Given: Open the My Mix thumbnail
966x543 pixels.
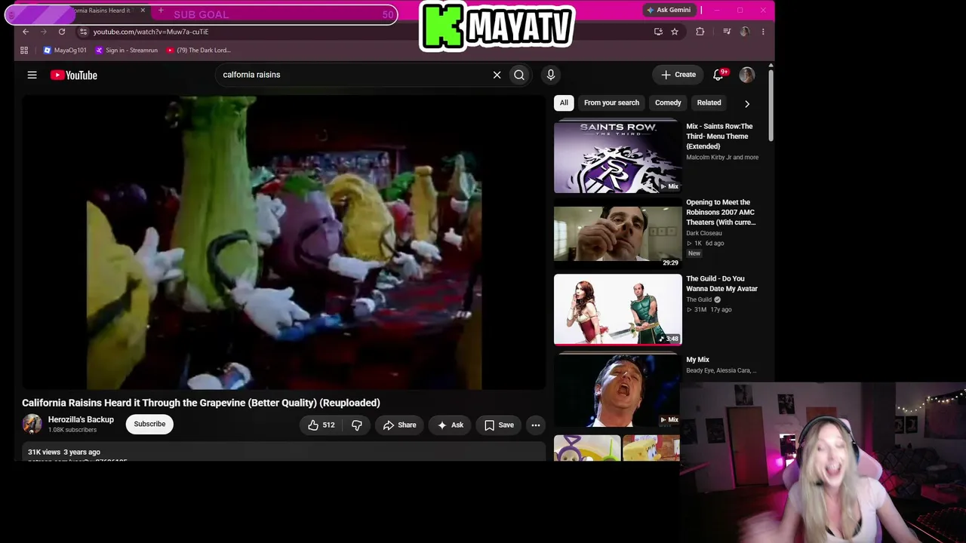Looking at the screenshot, I should point(617,391).
